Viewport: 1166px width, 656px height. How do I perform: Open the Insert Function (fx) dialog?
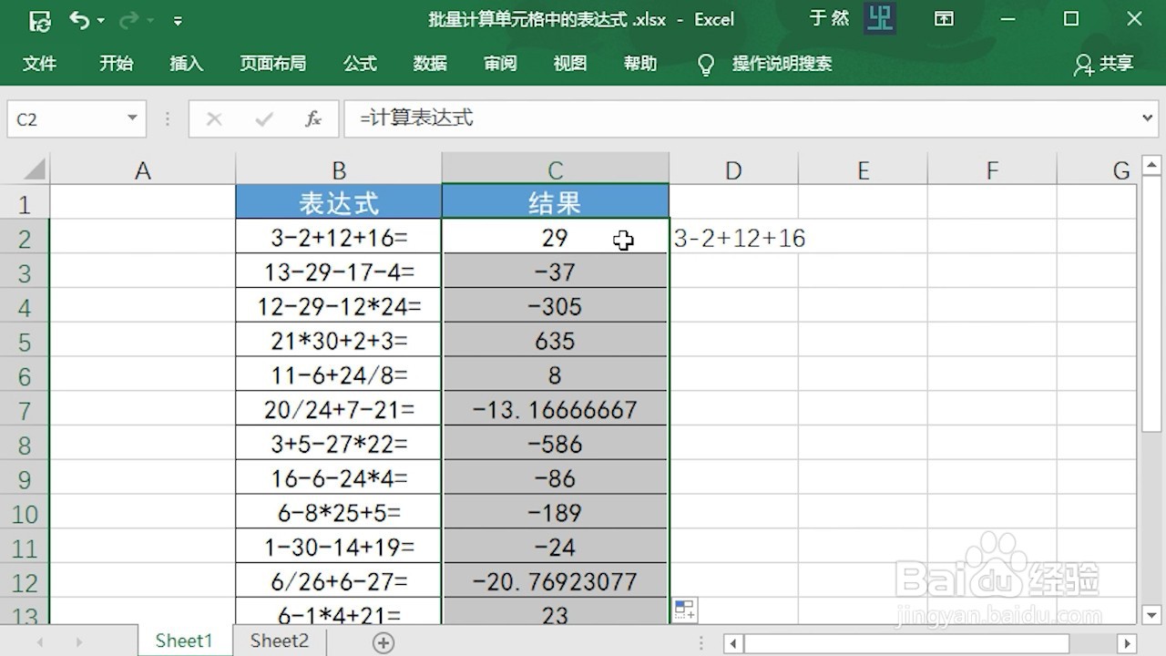click(x=312, y=118)
